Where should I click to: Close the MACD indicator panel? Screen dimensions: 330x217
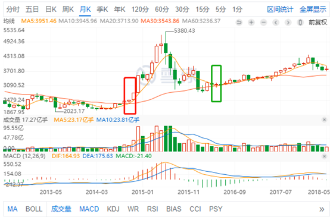(x=324, y=156)
